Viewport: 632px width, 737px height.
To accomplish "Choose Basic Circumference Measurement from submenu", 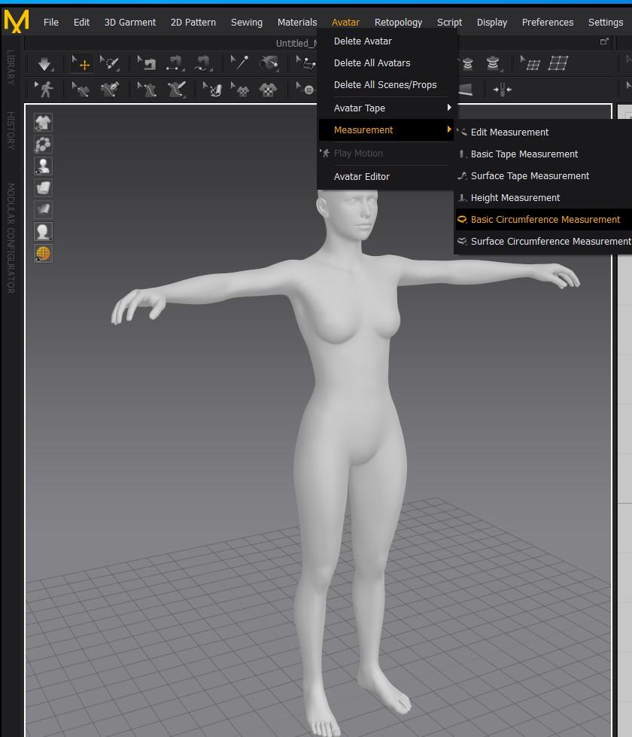I will click(x=545, y=220).
